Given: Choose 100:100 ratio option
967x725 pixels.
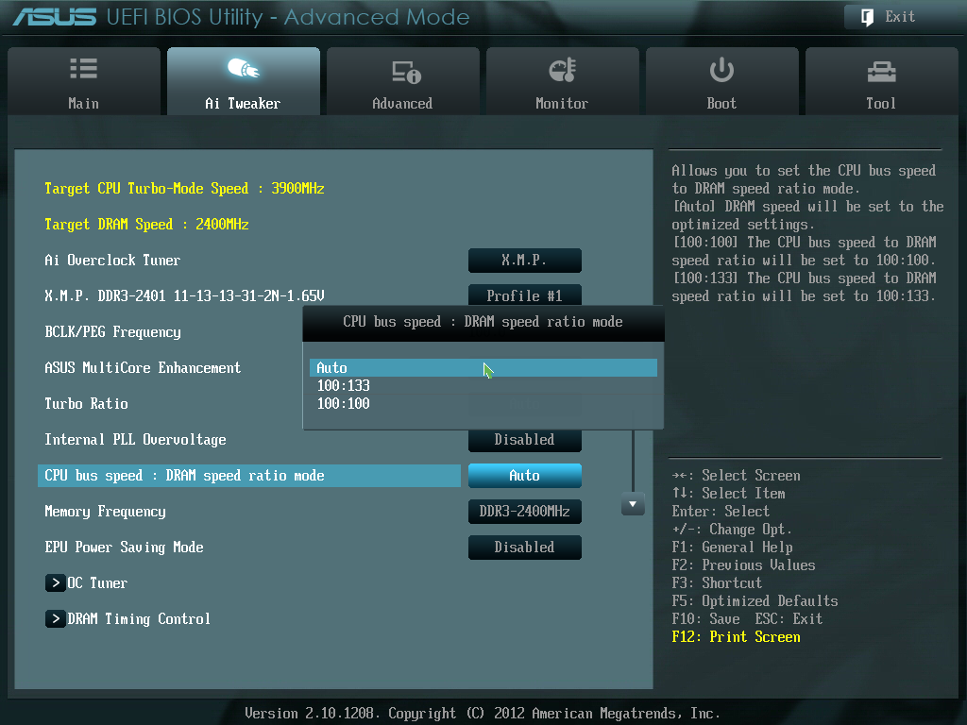Looking at the screenshot, I should click(344, 404).
